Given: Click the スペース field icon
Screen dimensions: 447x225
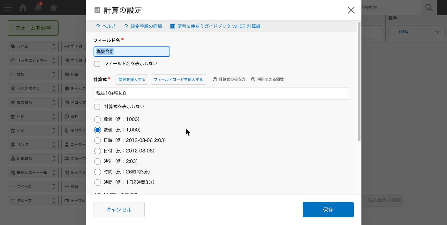Looking at the screenshot, I should (x=13, y=186).
